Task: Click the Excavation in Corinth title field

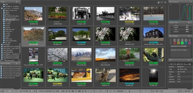Action: (180, 46)
